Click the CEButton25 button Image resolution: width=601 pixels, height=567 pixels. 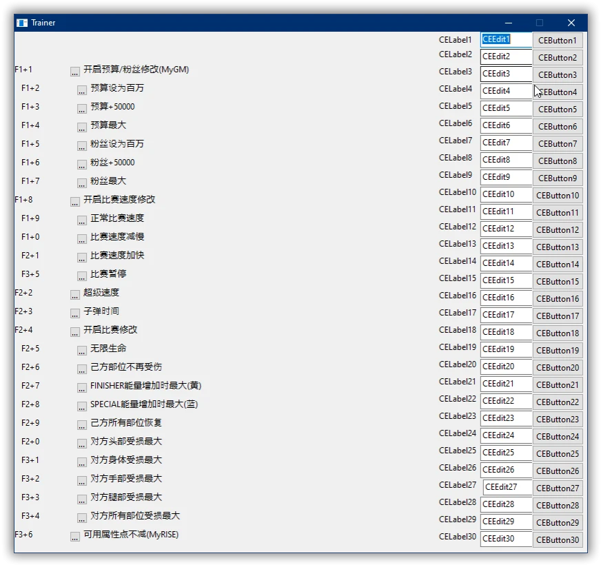coord(558,454)
